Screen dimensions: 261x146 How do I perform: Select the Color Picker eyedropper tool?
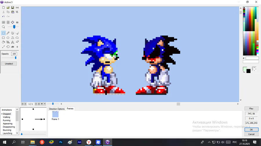[x=8, y=33]
